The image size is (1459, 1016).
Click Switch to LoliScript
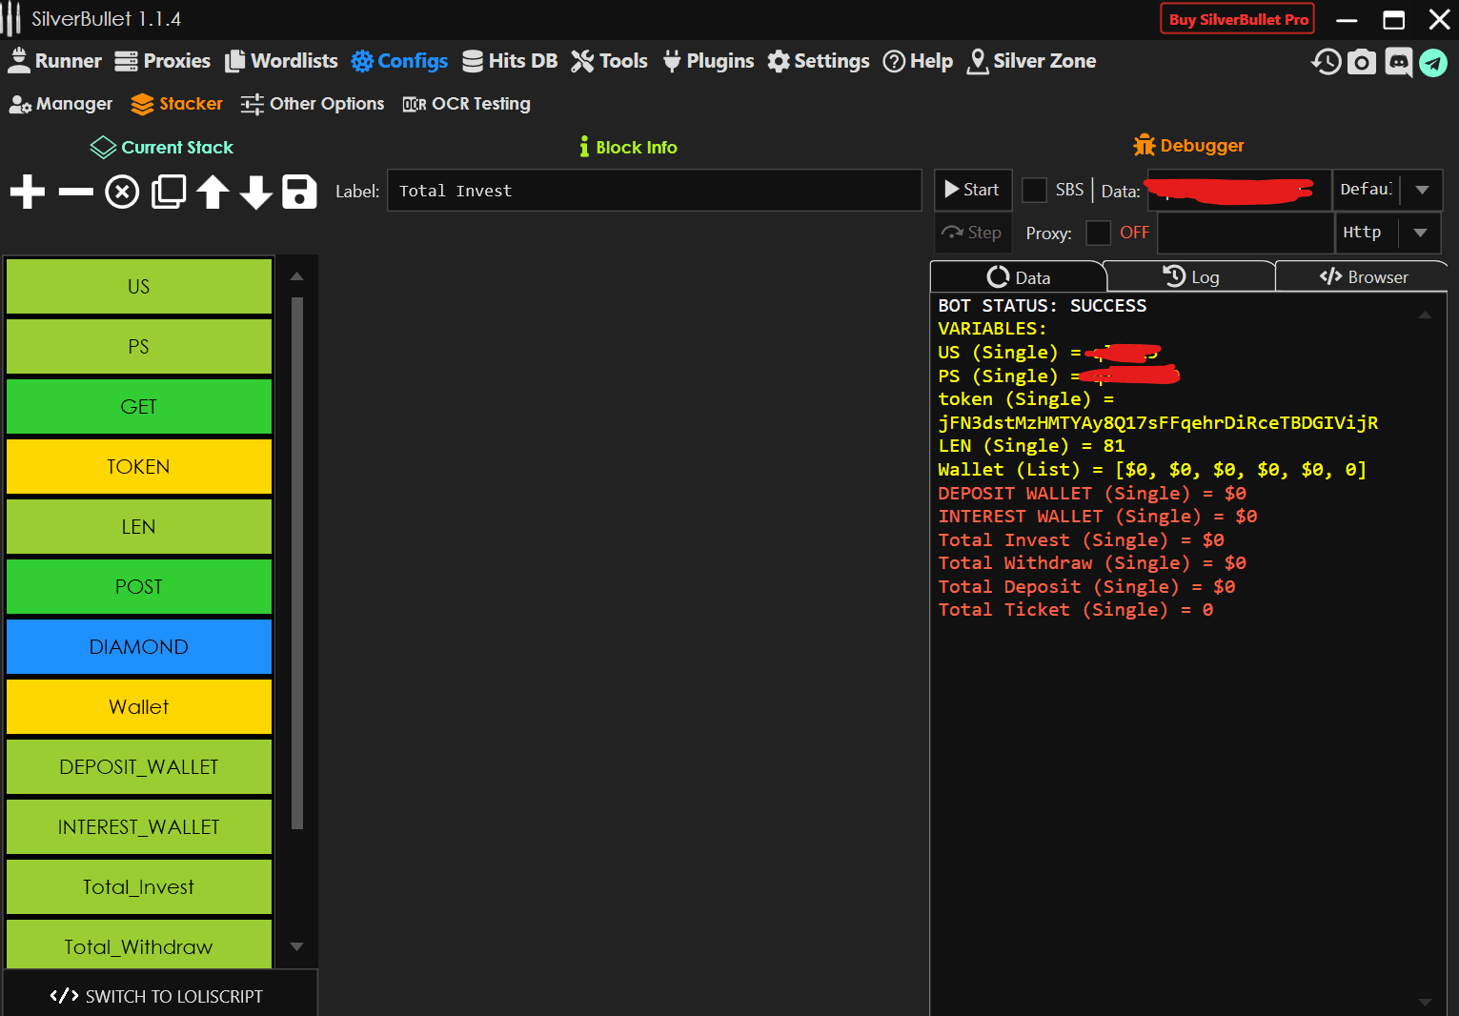point(158,996)
